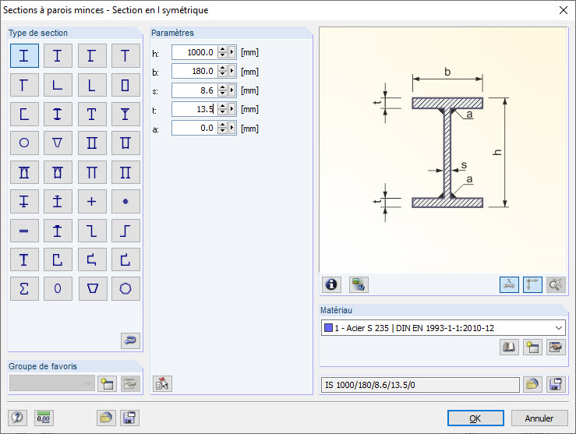Select the cross (plus) section type
This screenshot has height=434, width=576.
pyautogui.click(x=92, y=201)
